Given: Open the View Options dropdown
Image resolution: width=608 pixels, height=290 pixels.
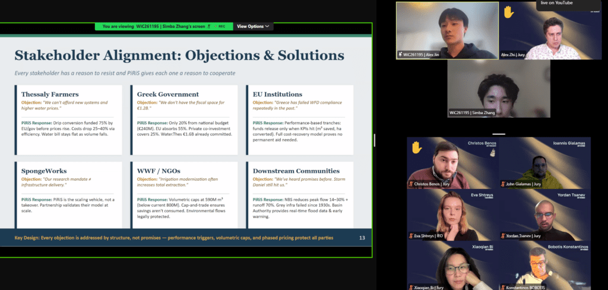Looking at the screenshot, I should click(253, 26).
